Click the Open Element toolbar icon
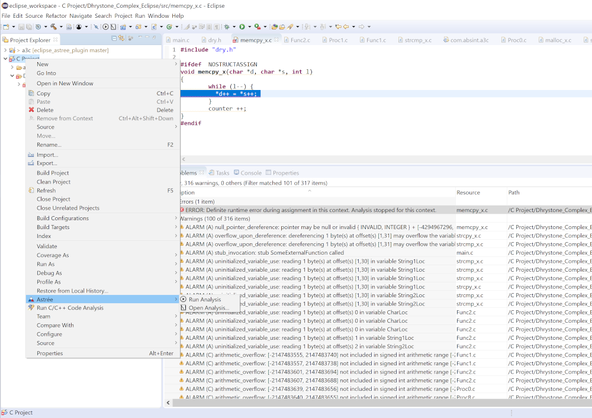592x418 pixels. (x=275, y=27)
